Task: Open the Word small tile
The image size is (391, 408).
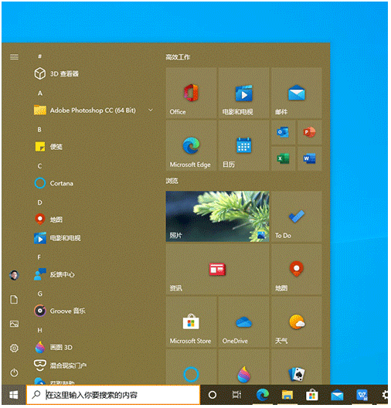Action: point(310,159)
